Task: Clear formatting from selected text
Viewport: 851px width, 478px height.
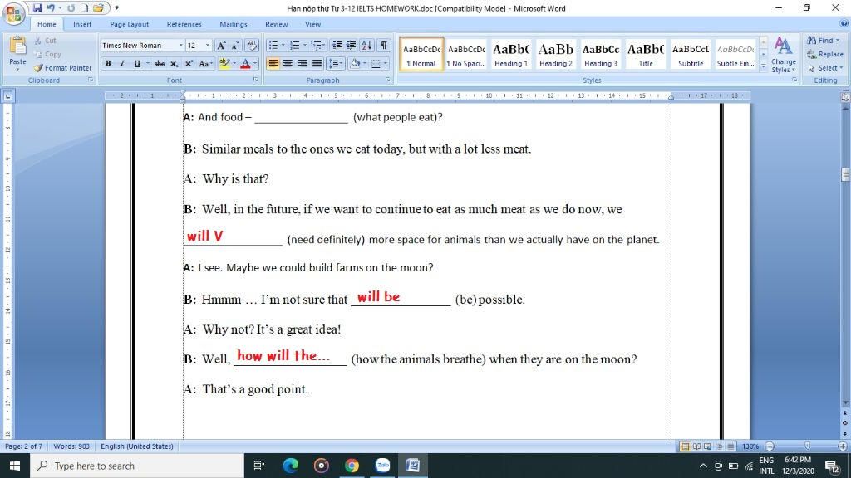Action: (251, 46)
